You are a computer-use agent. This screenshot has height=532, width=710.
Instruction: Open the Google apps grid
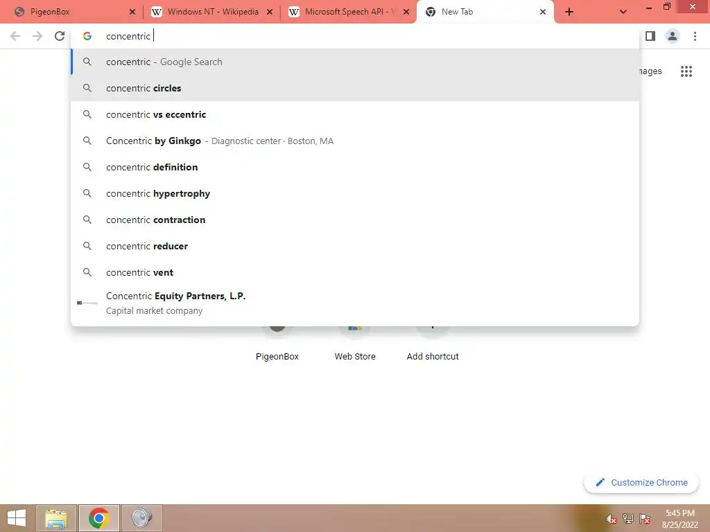[686, 71]
